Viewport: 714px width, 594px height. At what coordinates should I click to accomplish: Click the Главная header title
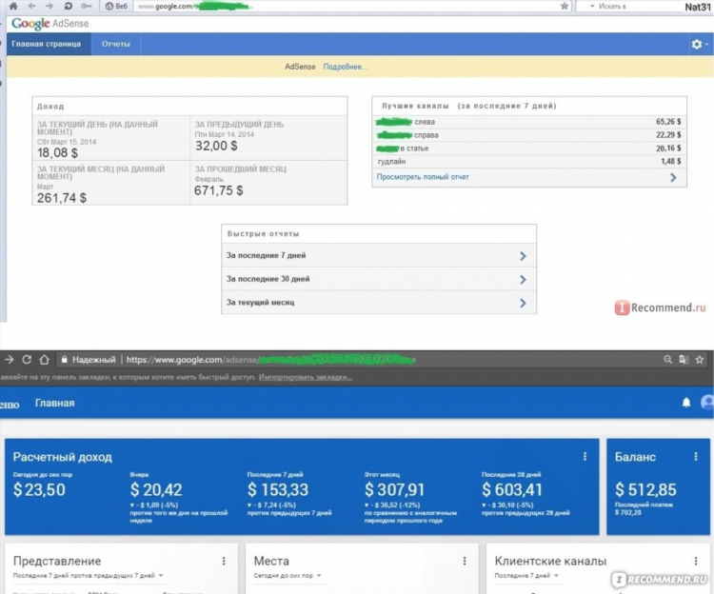coord(54,403)
